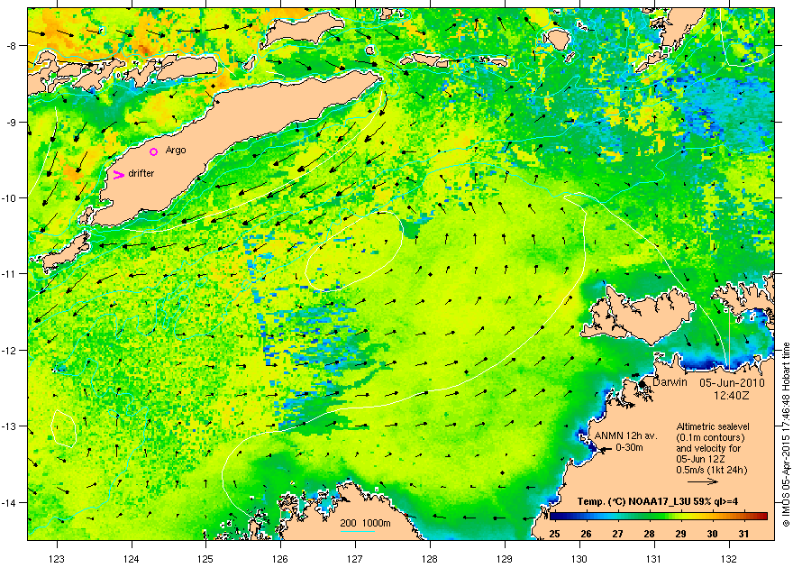
Task: Click the latitude axis label "-11"
Action: coord(10,273)
